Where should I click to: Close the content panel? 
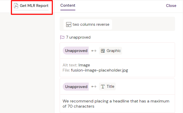(x=171, y=6)
